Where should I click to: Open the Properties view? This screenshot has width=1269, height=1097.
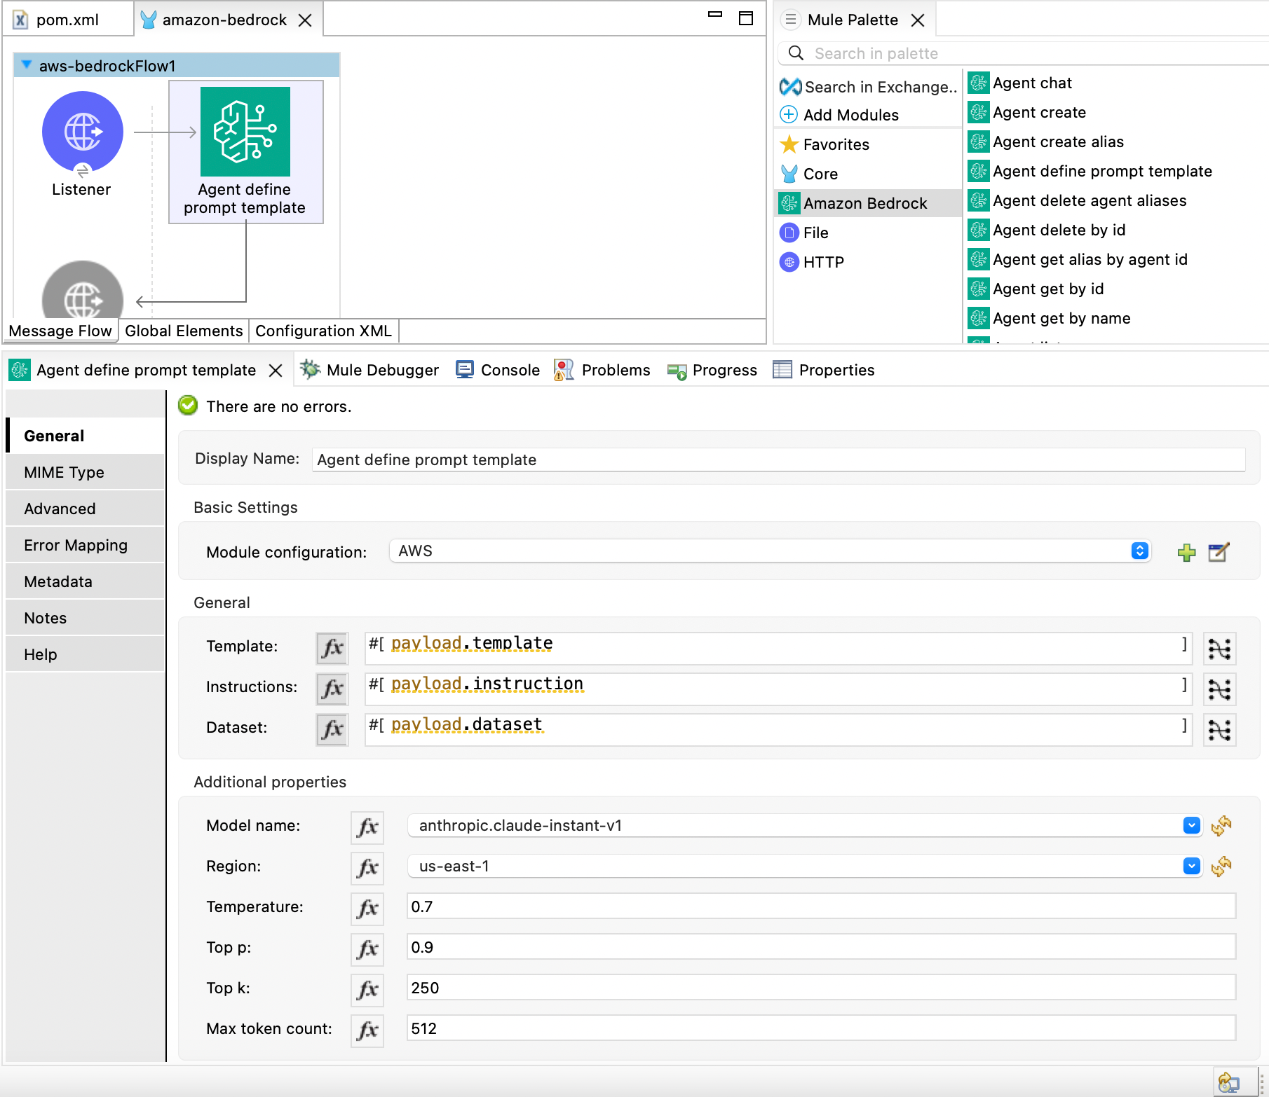(824, 370)
